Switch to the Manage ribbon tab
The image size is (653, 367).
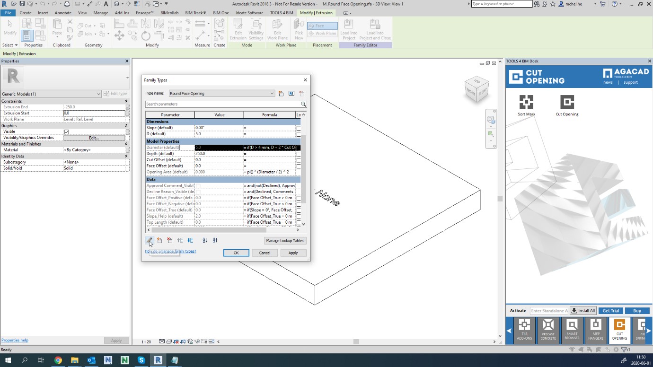[100, 13]
